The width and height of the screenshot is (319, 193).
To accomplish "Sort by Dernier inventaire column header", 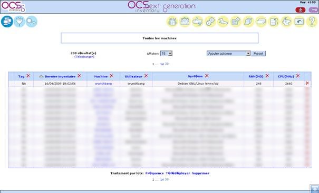I will pos(60,76).
